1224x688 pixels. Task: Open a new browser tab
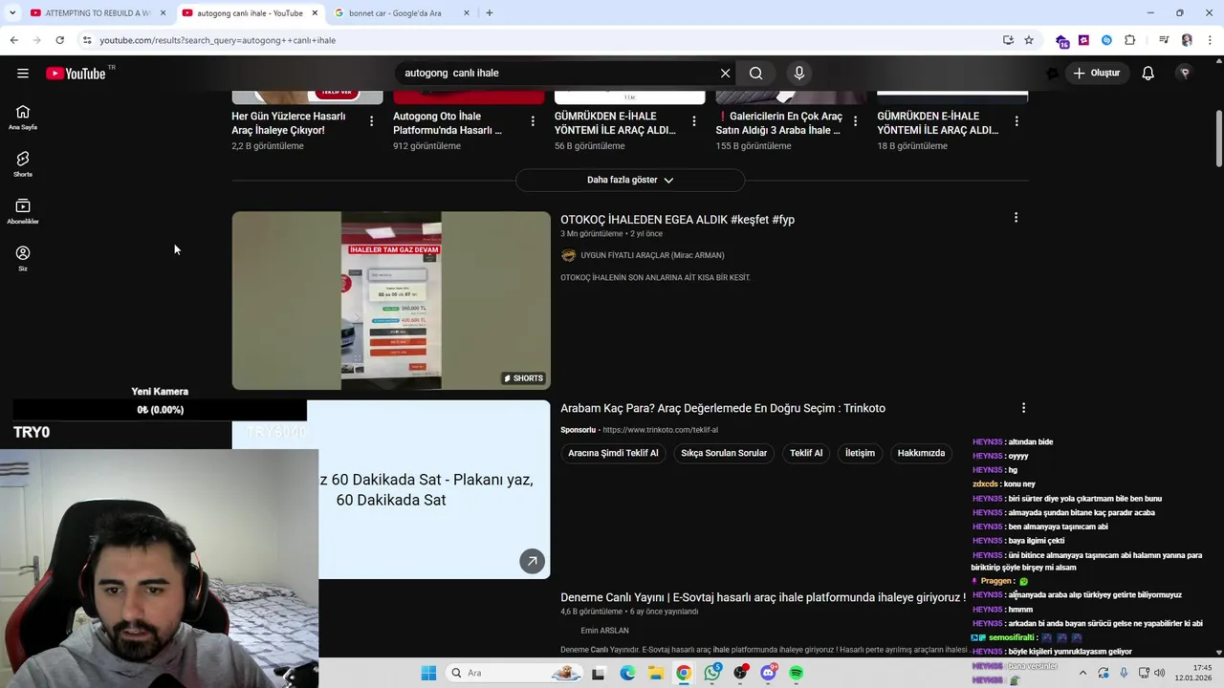pyautogui.click(x=490, y=13)
